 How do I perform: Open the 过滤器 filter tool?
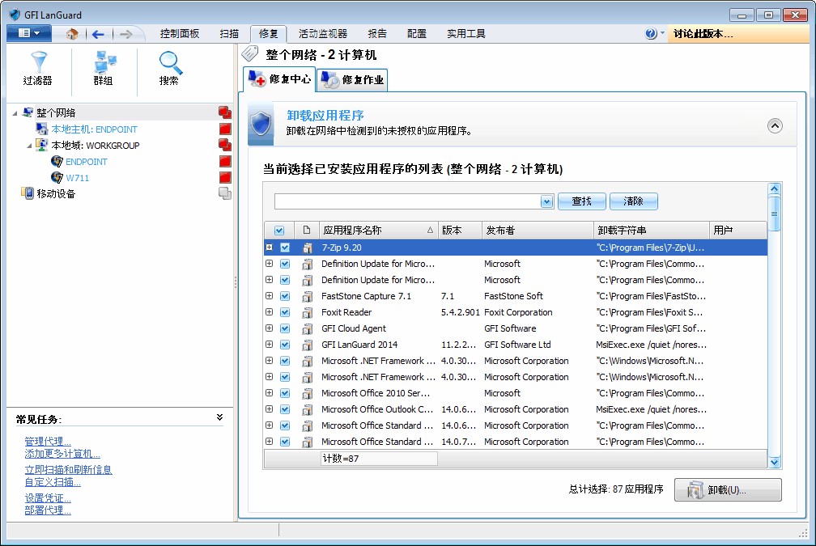(38, 69)
